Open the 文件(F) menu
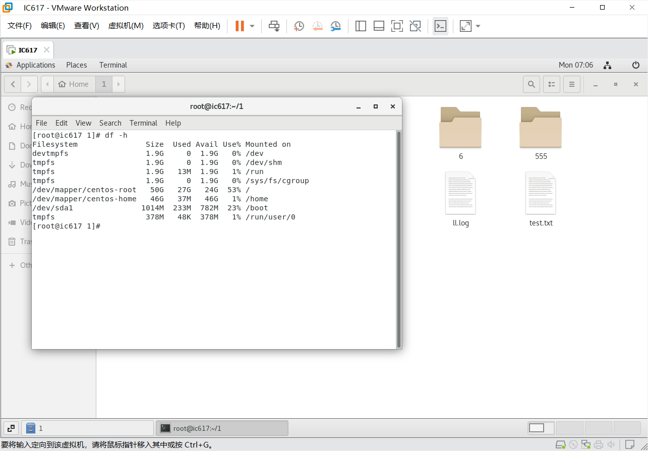 (20, 26)
